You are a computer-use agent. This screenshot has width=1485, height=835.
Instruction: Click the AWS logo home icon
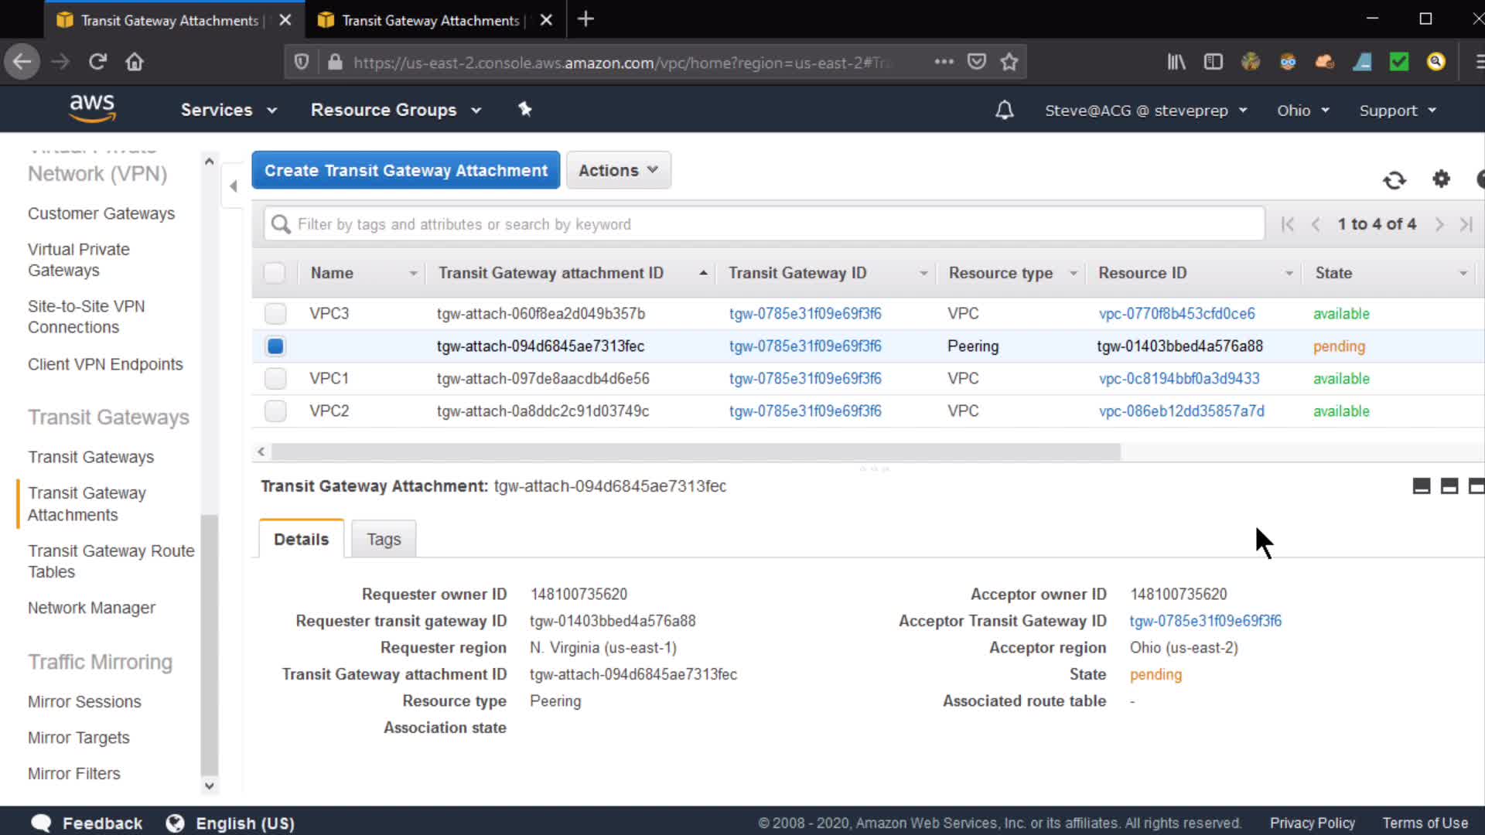[x=92, y=108]
